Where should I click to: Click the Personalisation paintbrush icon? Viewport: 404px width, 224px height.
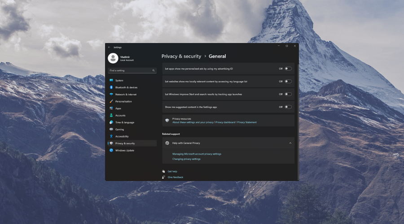pos(111,101)
